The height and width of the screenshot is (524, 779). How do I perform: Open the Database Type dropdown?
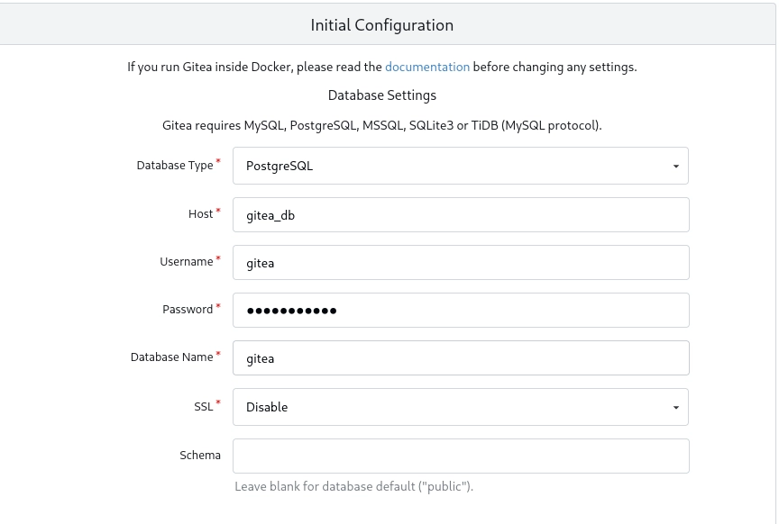(x=460, y=165)
